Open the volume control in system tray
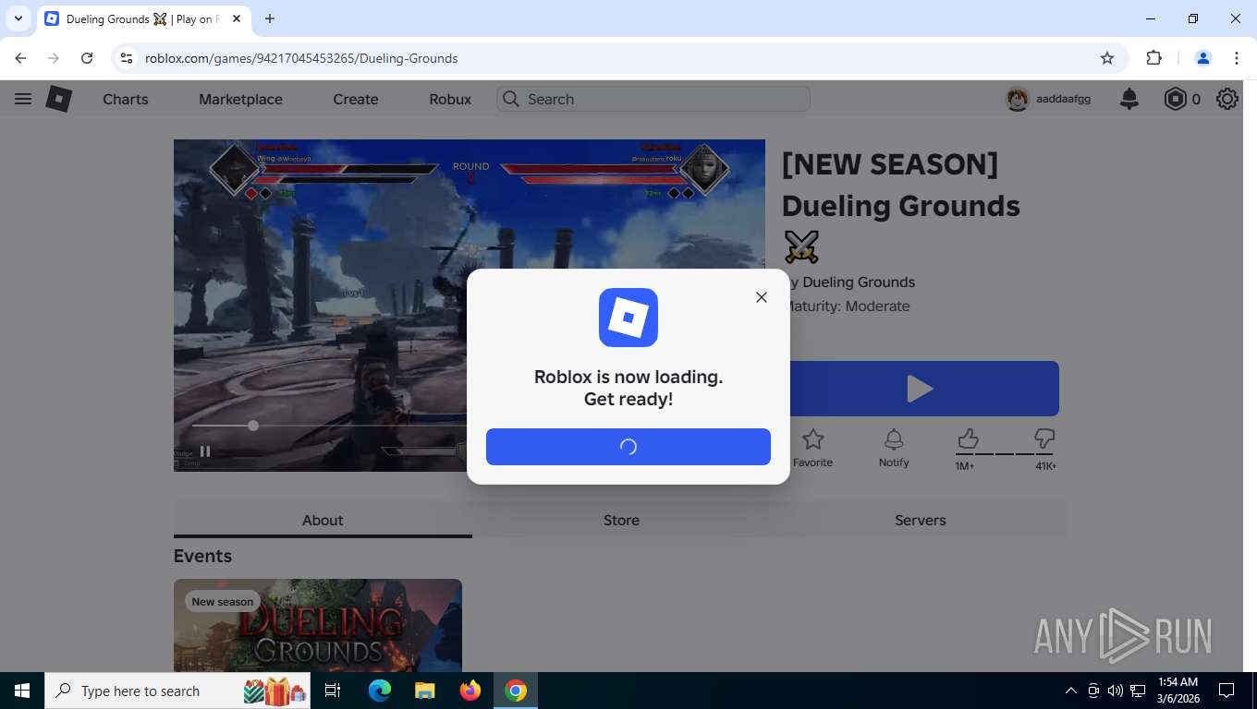The width and height of the screenshot is (1257, 709). coord(1116,691)
